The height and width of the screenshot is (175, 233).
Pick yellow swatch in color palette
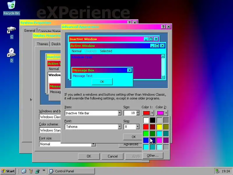coord(159,127)
